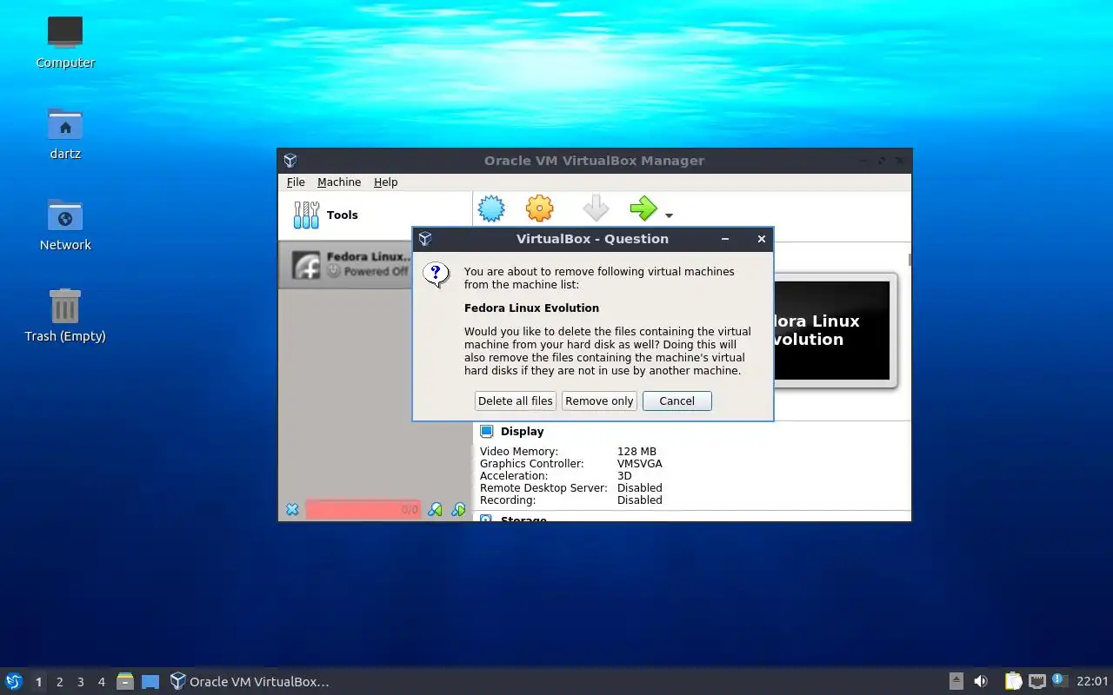Click VirtualBox Manager title bar cube icon
This screenshot has height=695, width=1113.
point(290,161)
